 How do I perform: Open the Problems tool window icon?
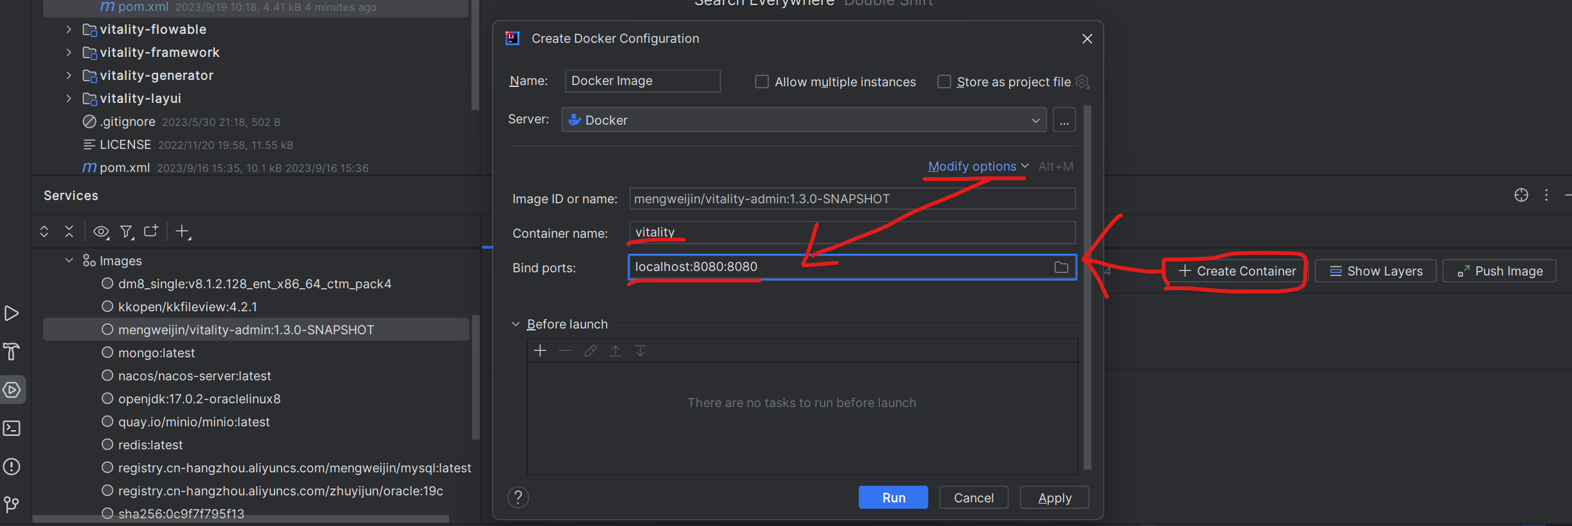click(x=12, y=467)
